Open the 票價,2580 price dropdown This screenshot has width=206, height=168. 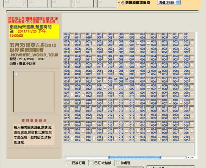(x=169, y=2)
